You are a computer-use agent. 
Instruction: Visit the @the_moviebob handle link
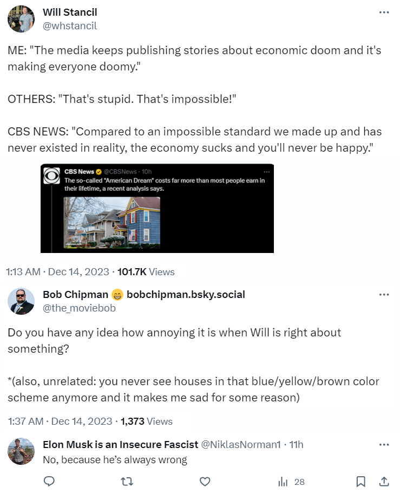[x=79, y=308]
